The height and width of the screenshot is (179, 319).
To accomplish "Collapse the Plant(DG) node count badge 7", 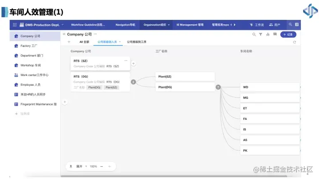I will click(x=218, y=87).
